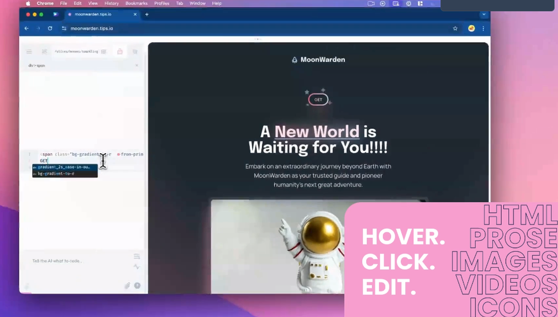Click the site info icon in address bar
Viewport: 558px width, 317px height.
(64, 28)
